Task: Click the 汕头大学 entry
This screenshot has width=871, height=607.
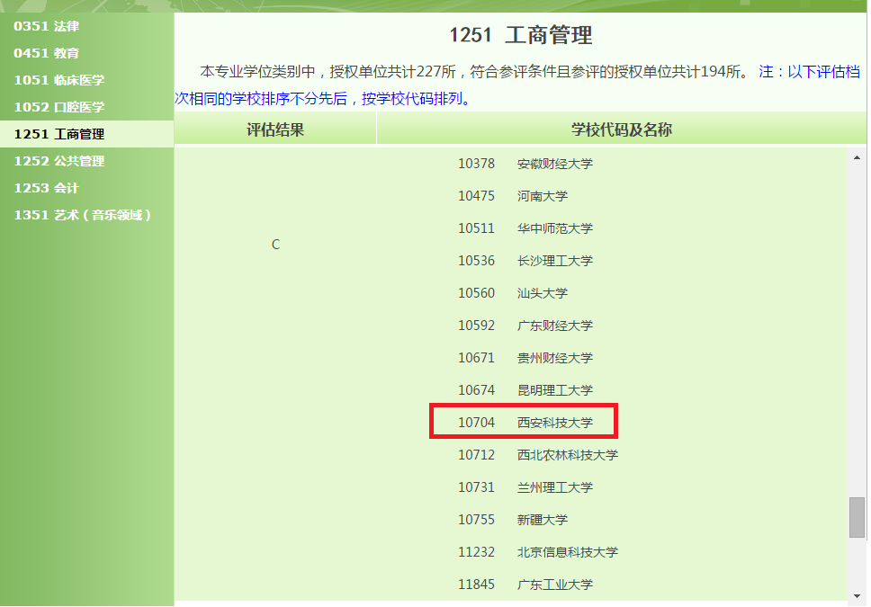Action: click(542, 293)
